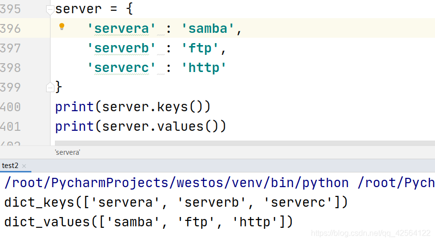This screenshot has width=435, height=242.
Task: Click the closing fold marker at line 399
Action: [50, 87]
